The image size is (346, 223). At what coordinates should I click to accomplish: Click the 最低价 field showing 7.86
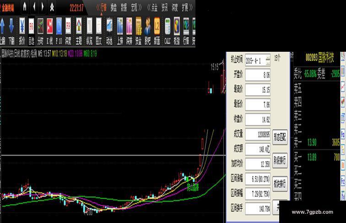[258, 105]
